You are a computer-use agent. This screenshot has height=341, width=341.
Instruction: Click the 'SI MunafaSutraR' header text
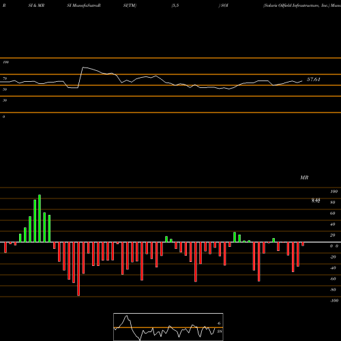tap(84, 5)
